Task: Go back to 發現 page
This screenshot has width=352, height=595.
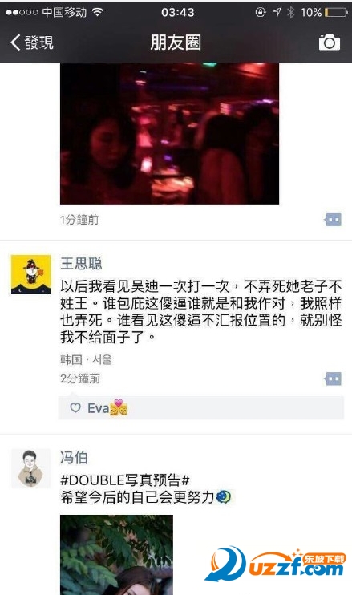Action: [32, 42]
